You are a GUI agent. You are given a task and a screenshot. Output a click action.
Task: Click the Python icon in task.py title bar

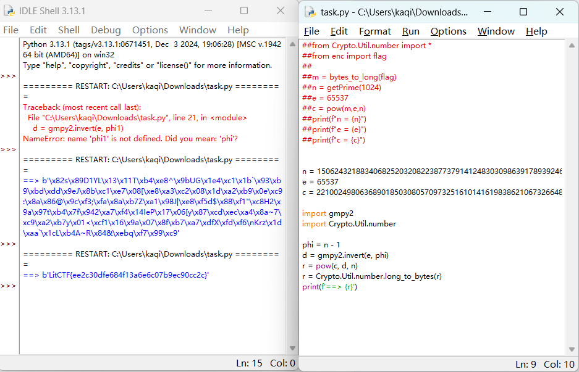point(310,12)
